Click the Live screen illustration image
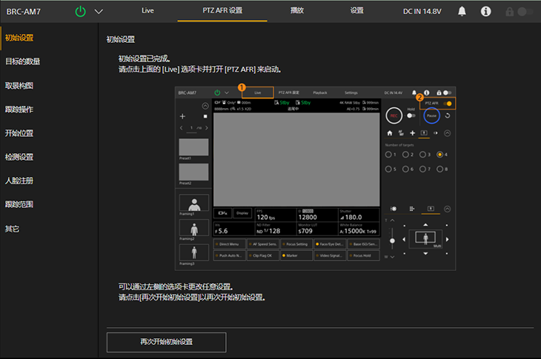 (x=316, y=178)
